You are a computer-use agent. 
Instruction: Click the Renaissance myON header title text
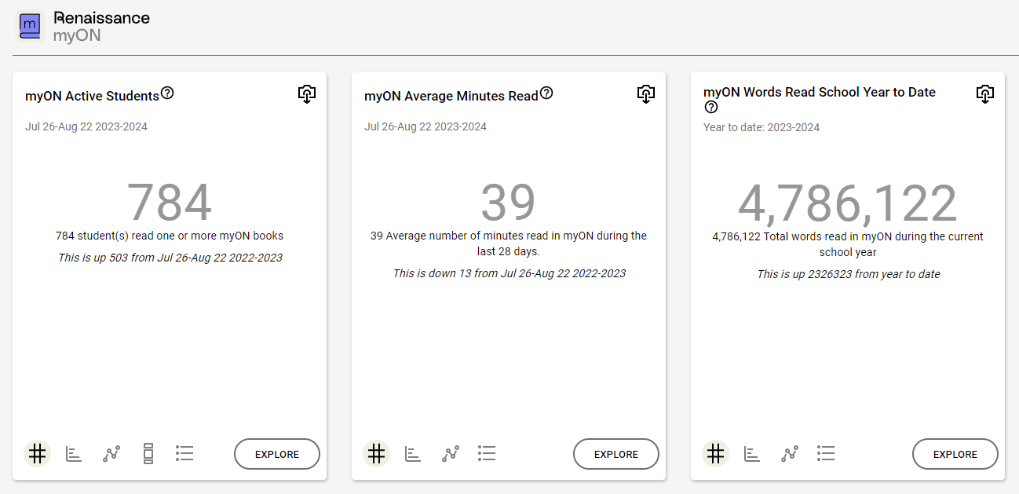(101, 26)
